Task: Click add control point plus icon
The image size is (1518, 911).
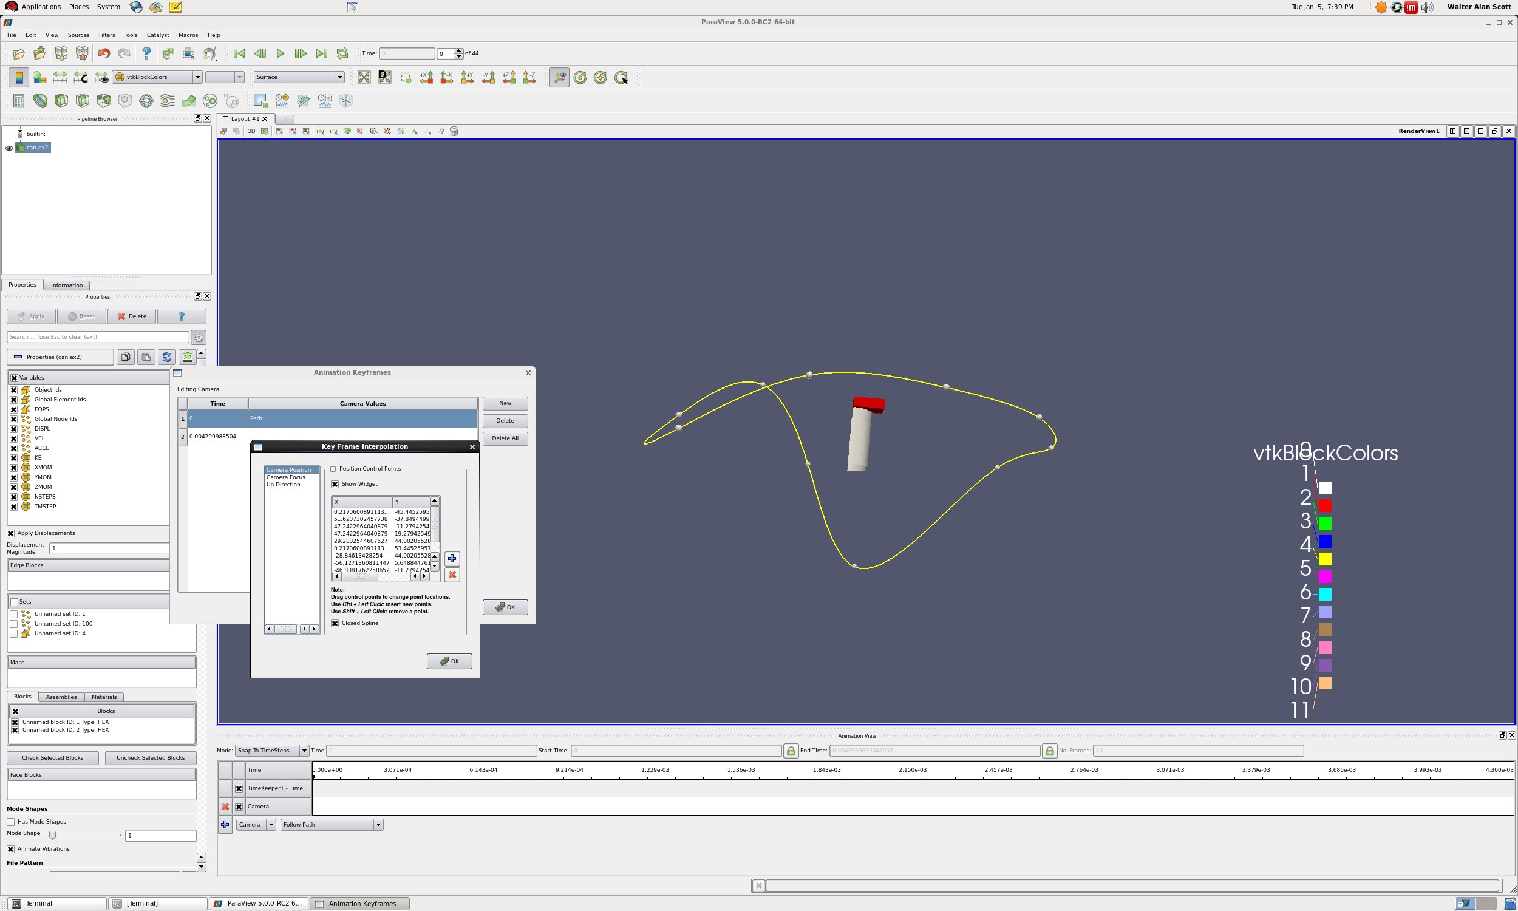Action: pos(452,559)
